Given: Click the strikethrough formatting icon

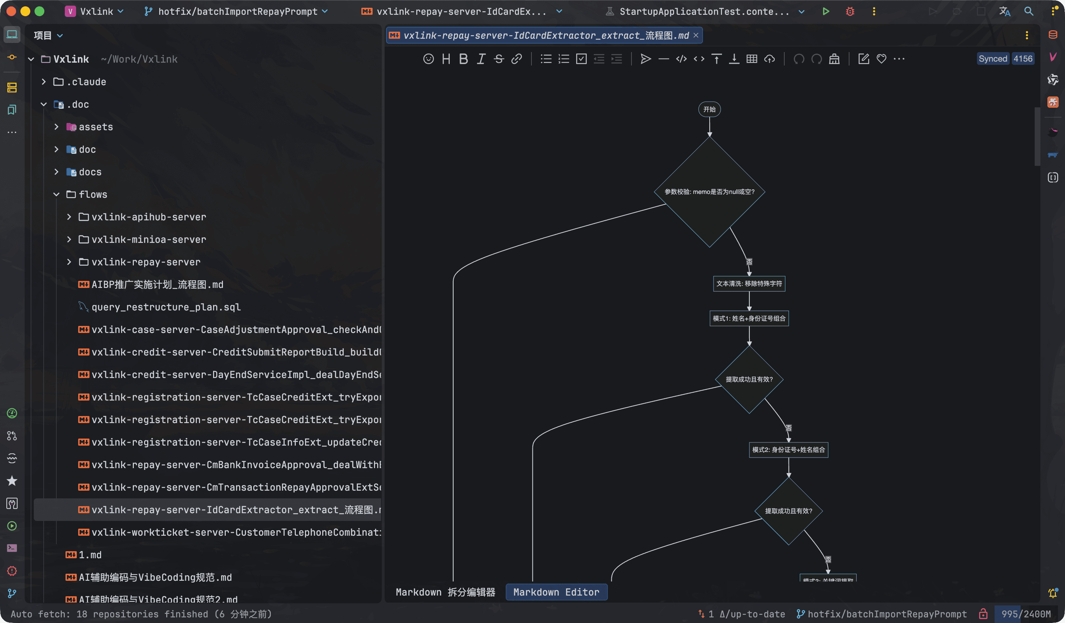Looking at the screenshot, I should coord(499,59).
